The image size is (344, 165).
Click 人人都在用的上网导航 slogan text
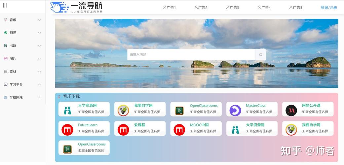pyautogui.click(x=87, y=12)
